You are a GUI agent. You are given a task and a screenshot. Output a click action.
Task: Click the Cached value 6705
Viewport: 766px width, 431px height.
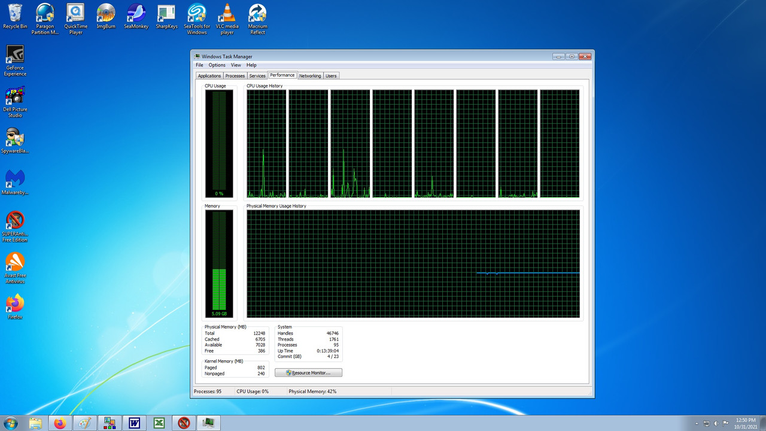(260, 339)
